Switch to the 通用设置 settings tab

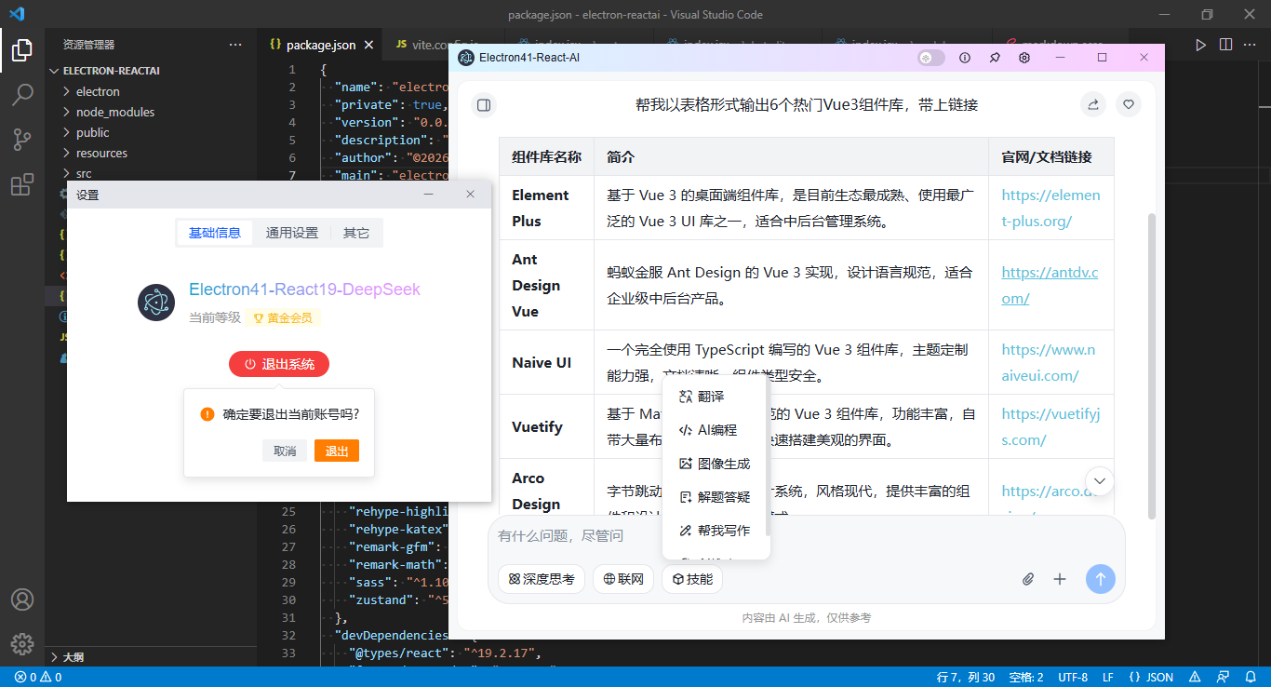point(292,233)
